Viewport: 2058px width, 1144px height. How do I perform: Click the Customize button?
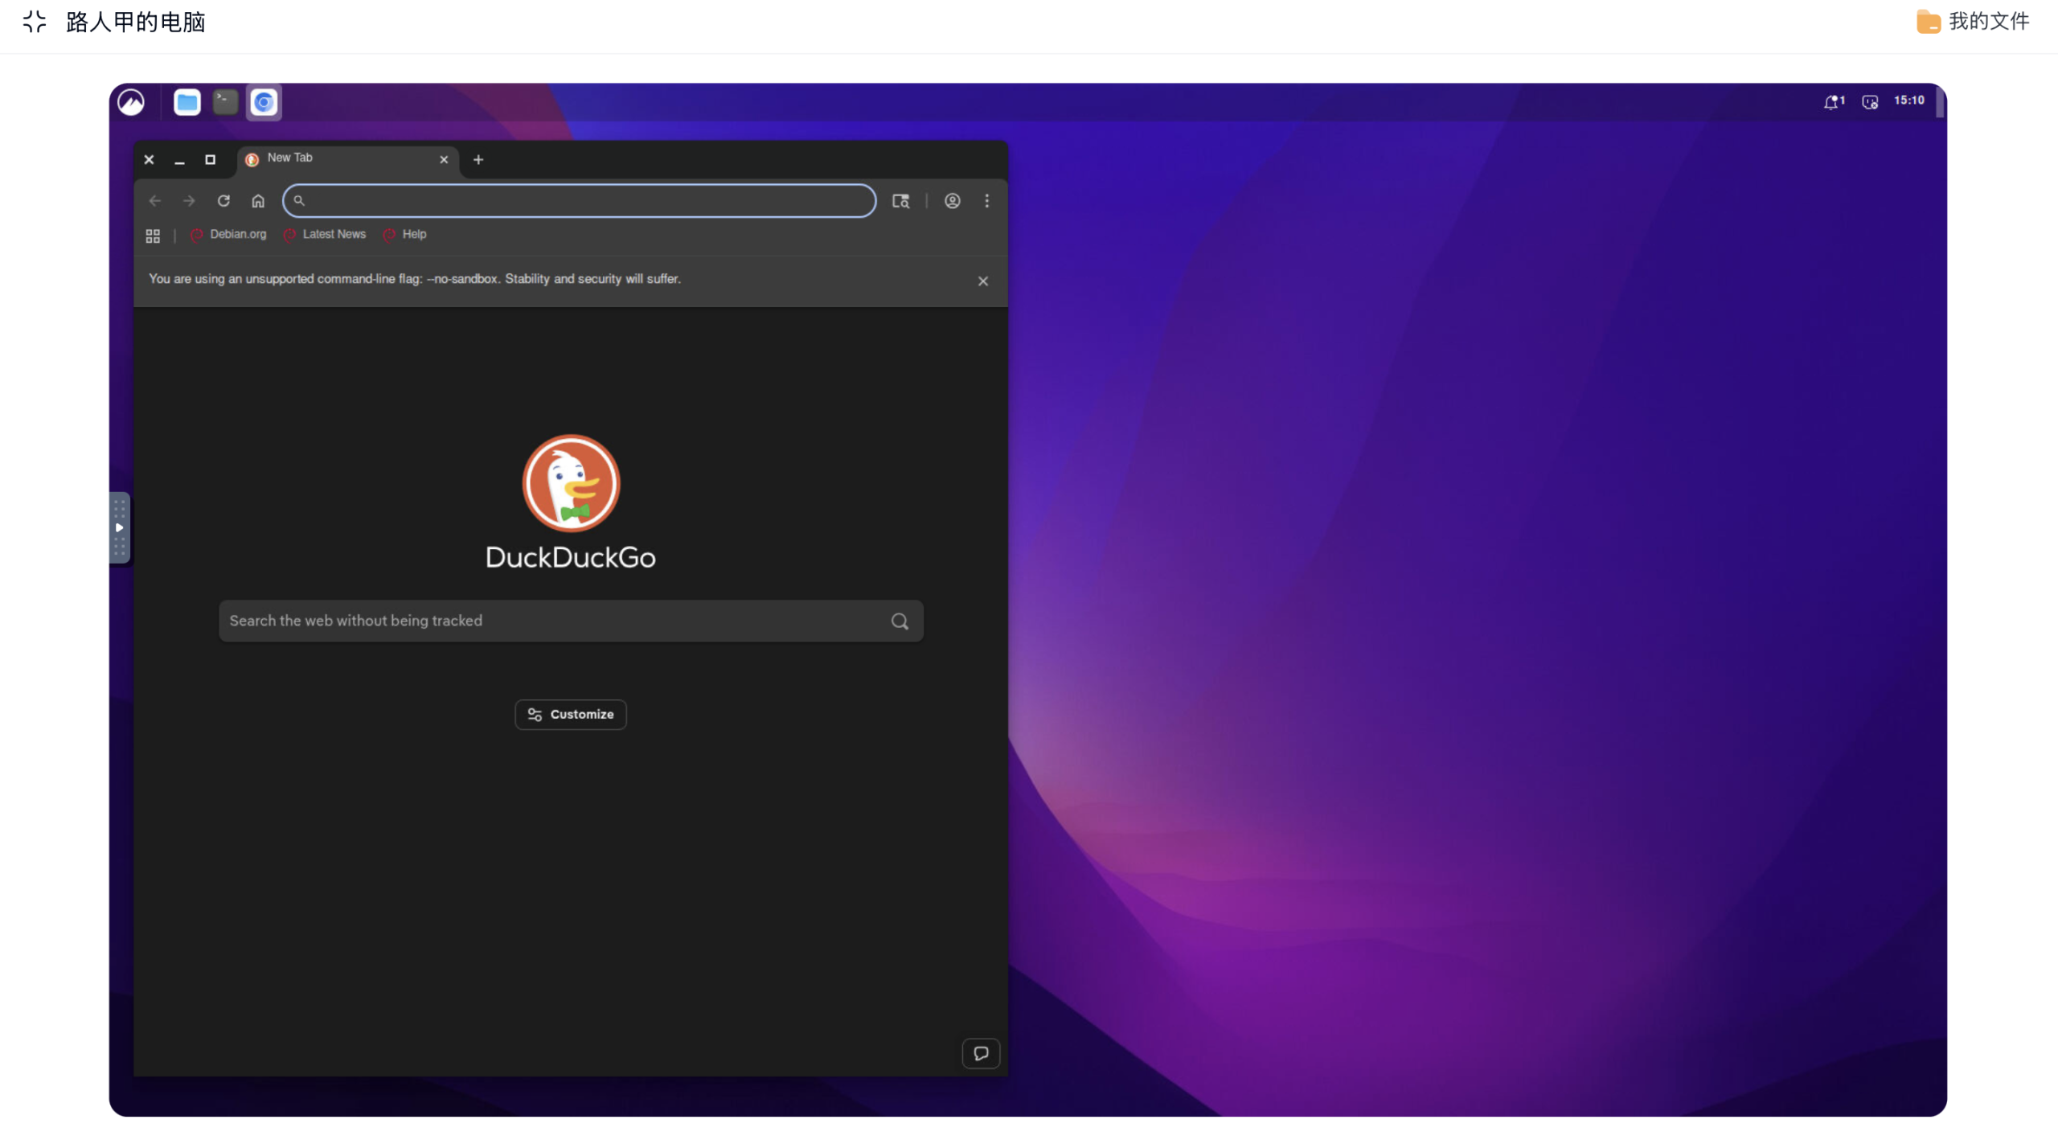point(570,714)
